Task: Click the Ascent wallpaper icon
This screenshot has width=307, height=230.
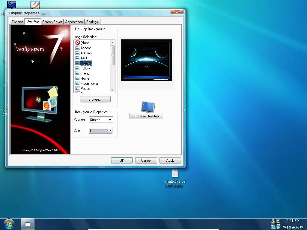Action: [78, 48]
